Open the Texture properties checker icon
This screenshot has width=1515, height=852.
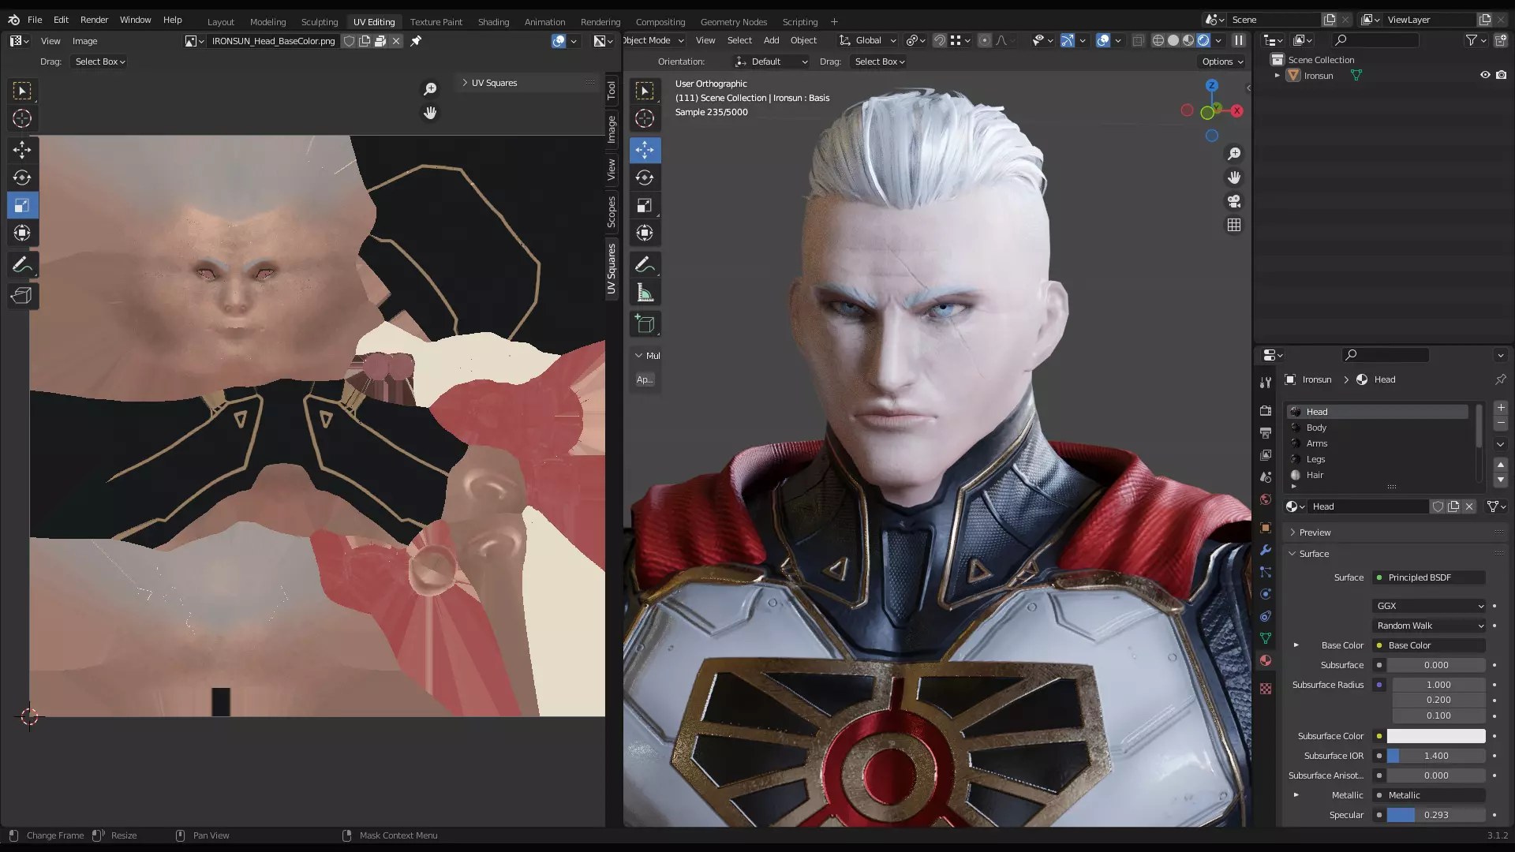click(x=1266, y=689)
